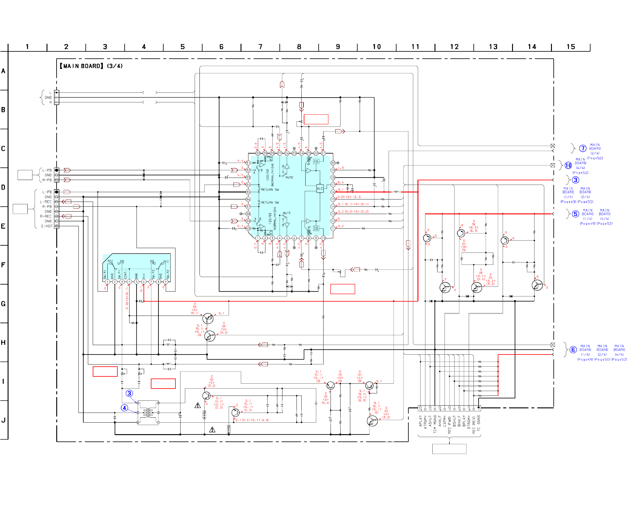Click the MAIN BOARD (3/4) title
The height and width of the screenshot is (512, 627).
pyautogui.click(x=91, y=66)
